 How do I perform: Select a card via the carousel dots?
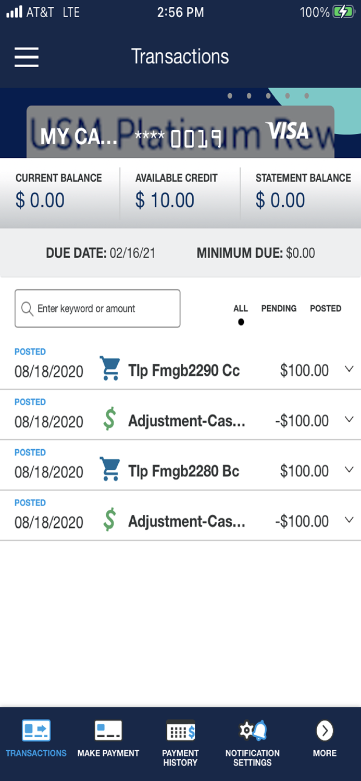point(268,96)
